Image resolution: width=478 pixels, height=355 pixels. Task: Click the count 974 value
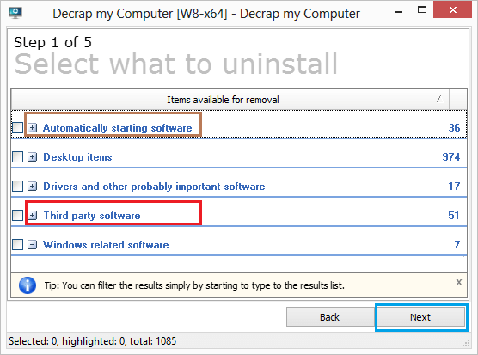click(450, 157)
